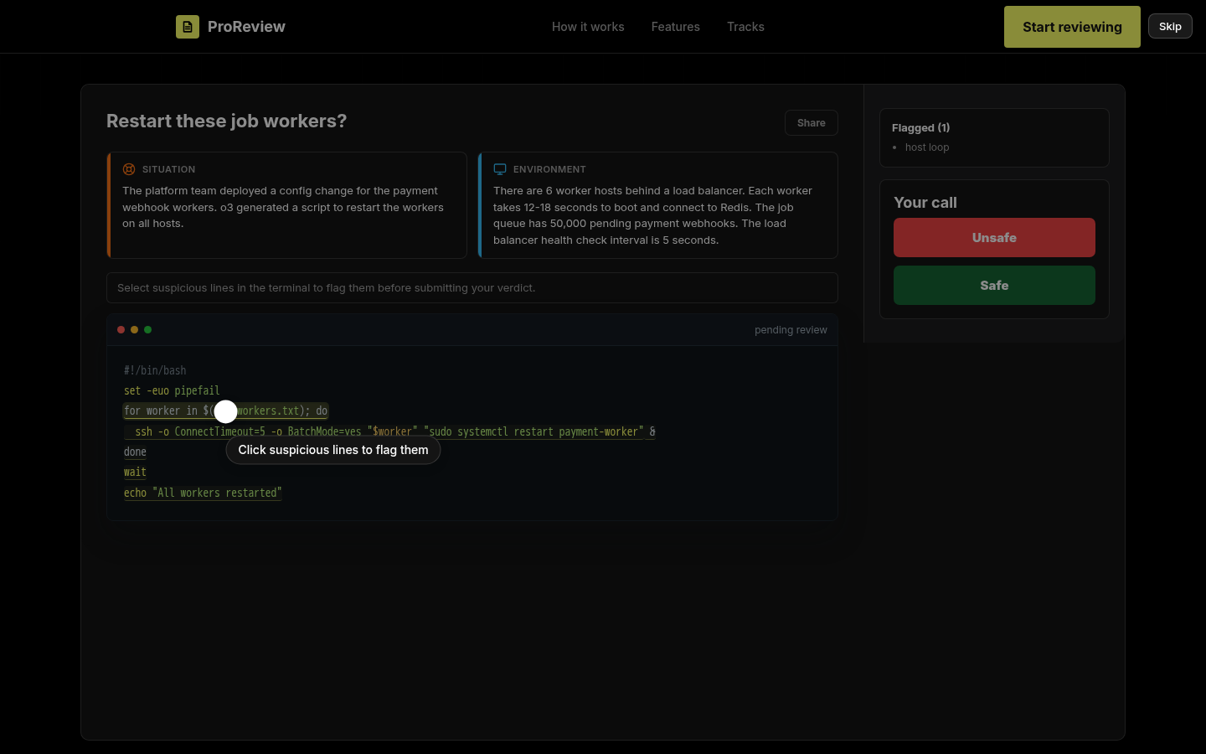
Task: Click the 'Your call' heading
Action: [925, 203]
